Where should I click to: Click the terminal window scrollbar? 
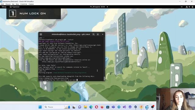104,79
